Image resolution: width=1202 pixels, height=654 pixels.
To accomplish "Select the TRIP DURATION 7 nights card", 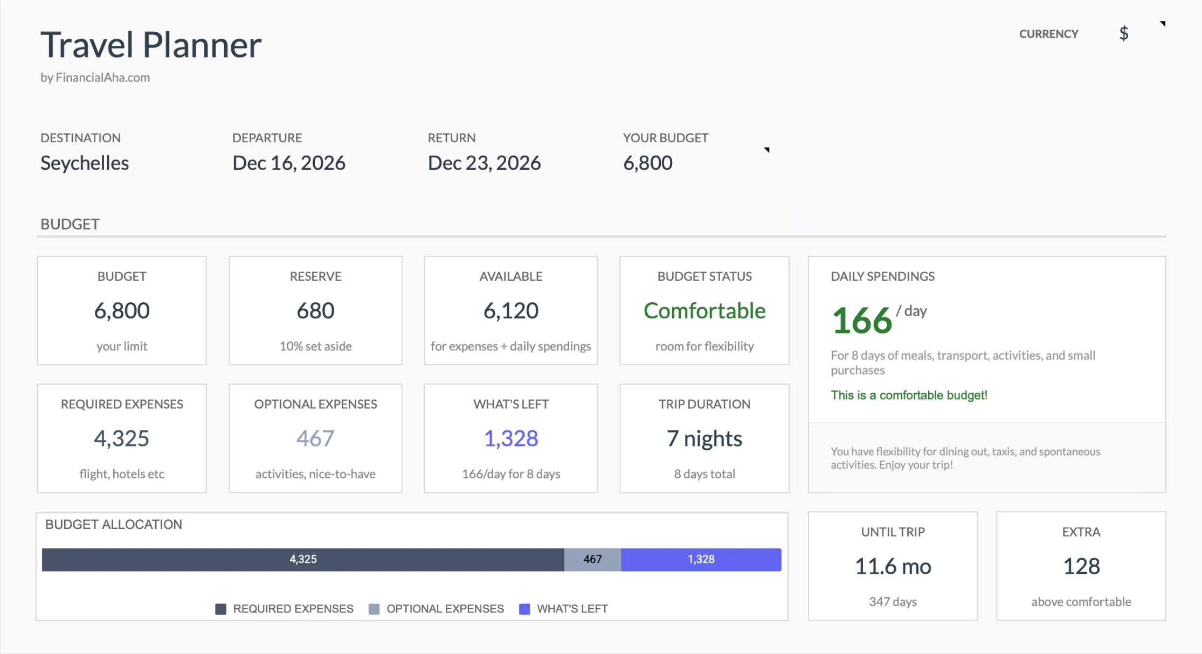I will pos(704,438).
